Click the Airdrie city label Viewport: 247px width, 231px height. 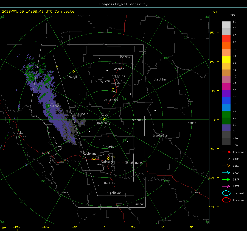point(108,147)
